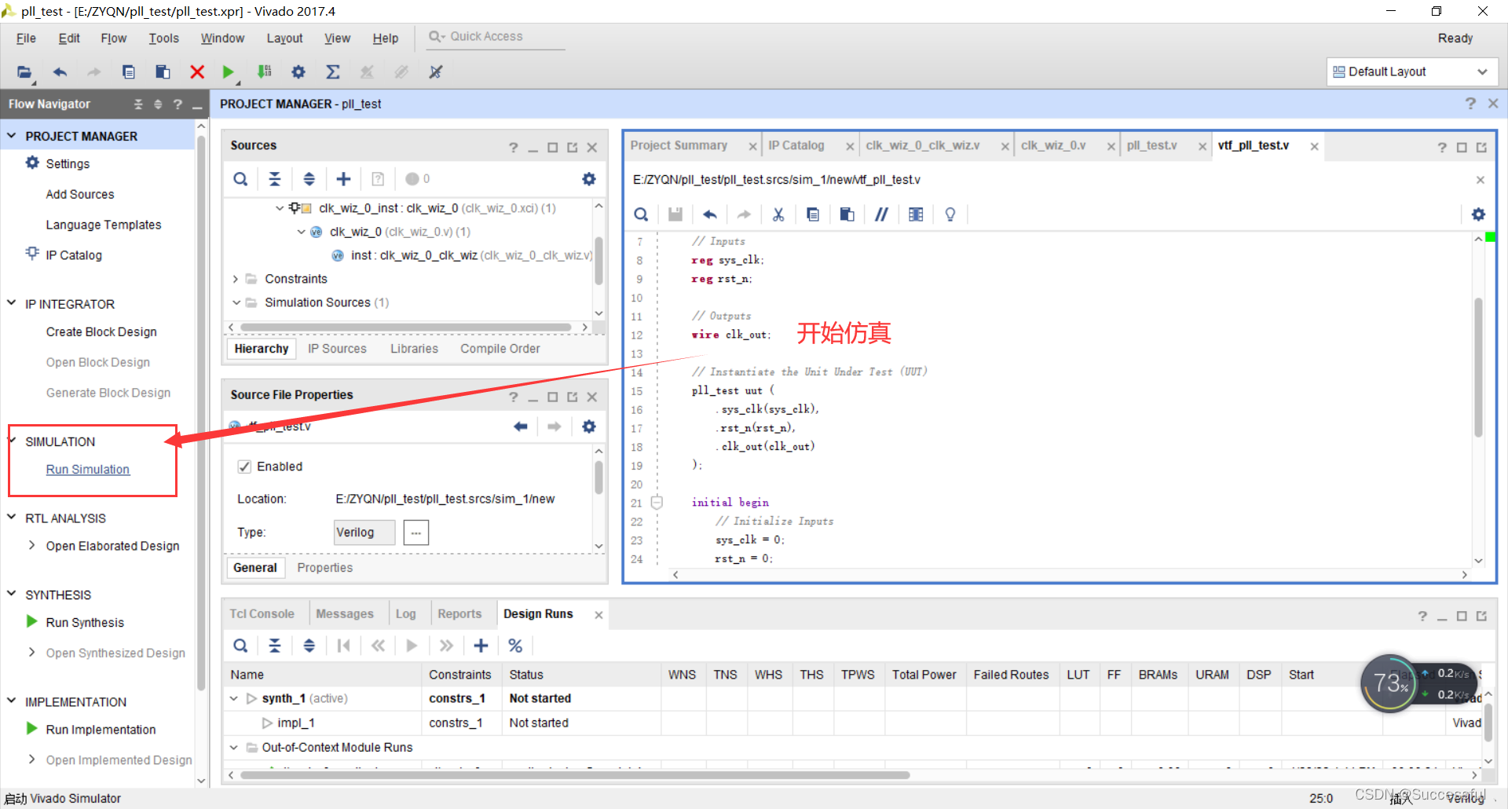Click the Design Runs horizontal scrollbar
This screenshot has height=809, width=1508.
click(x=575, y=775)
